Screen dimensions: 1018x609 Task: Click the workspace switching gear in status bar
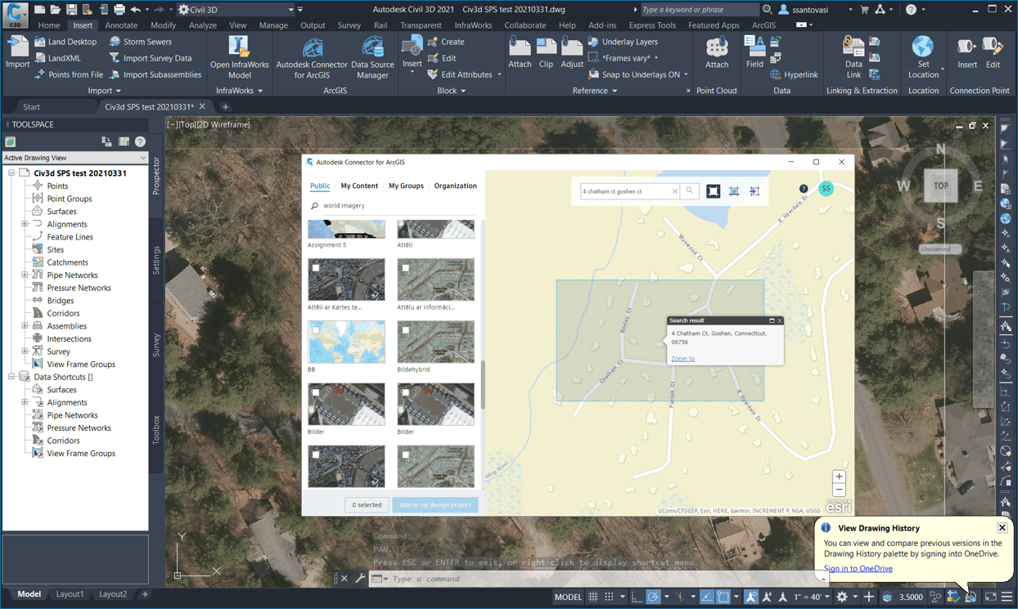pos(841,597)
